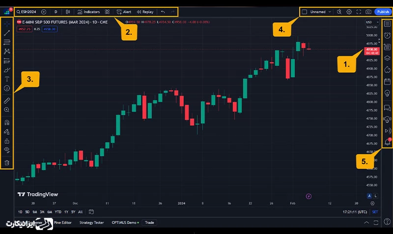The image size is (393, 234).
Task: Select the trend line drawing tool
Action: pos(7,33)
